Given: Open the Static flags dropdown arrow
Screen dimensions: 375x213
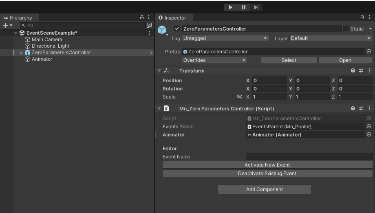Looking at the screenshot, I should click(370, 29).
